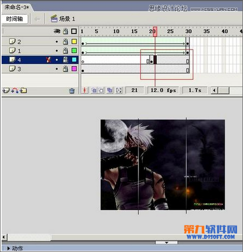Image resolution: width=243 pixels, height=252 pixels.
Task: Toggle the 时间轴 timeline button
Action: click(x=15, y=19)
